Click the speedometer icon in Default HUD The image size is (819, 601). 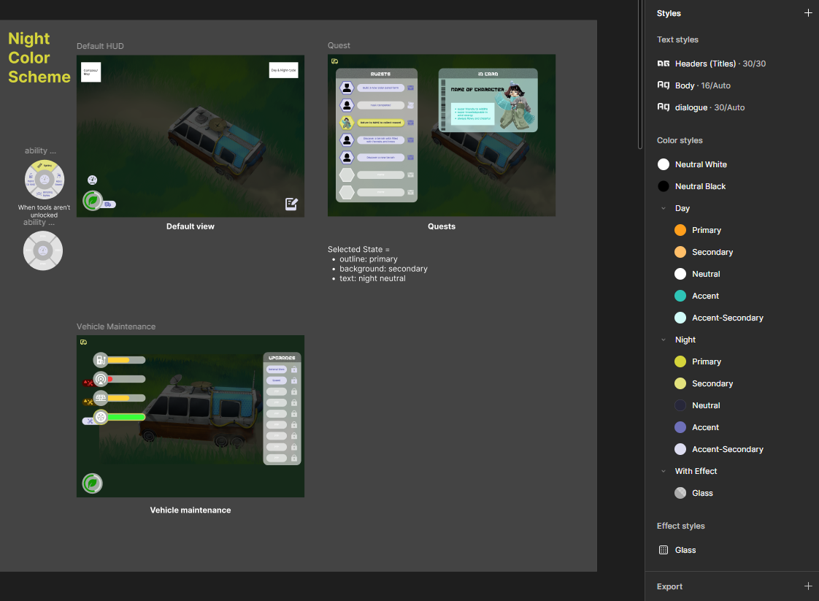click(x=92, y=180)
